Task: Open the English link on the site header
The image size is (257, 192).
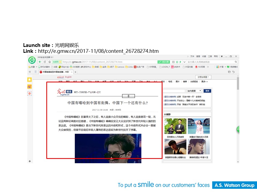Action: tap(68, 77)
